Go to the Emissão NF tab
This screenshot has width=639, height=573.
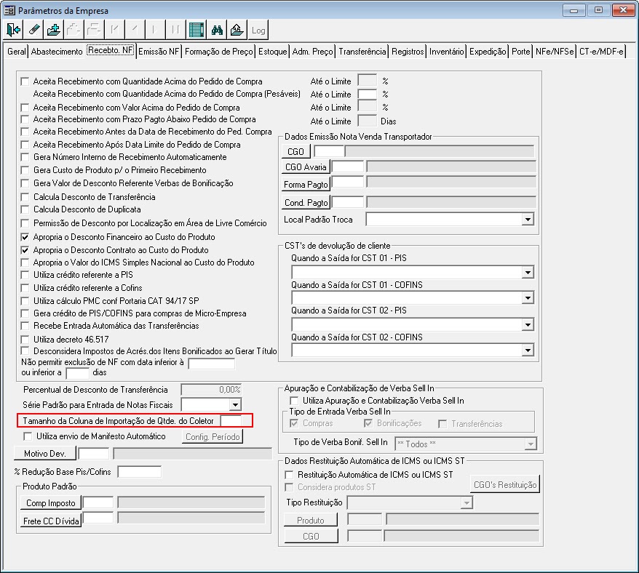point(159,52)
